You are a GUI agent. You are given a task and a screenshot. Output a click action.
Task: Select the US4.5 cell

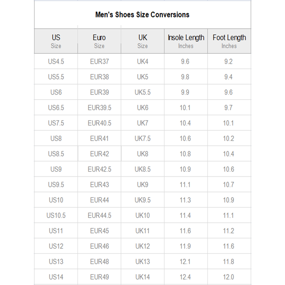tap(56, 61)
